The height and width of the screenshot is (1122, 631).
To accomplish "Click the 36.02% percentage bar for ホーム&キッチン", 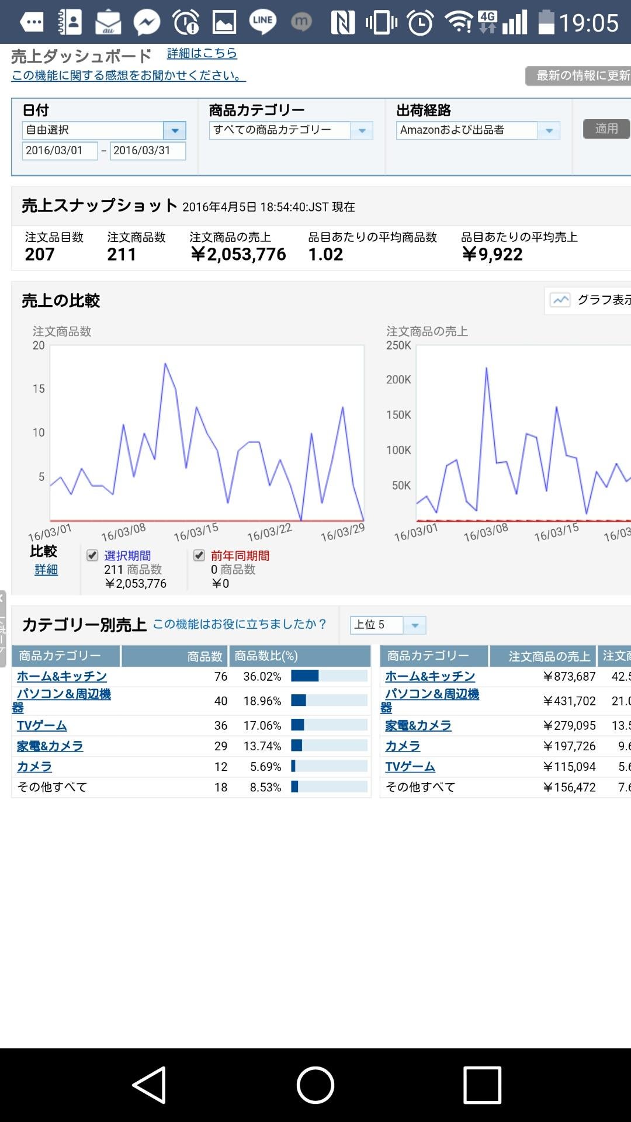I will pos(329,676).
